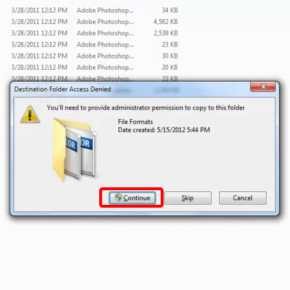Select the file row sized 4,582 KB
The width and height of the screenshot is (290, 290).
95,21
